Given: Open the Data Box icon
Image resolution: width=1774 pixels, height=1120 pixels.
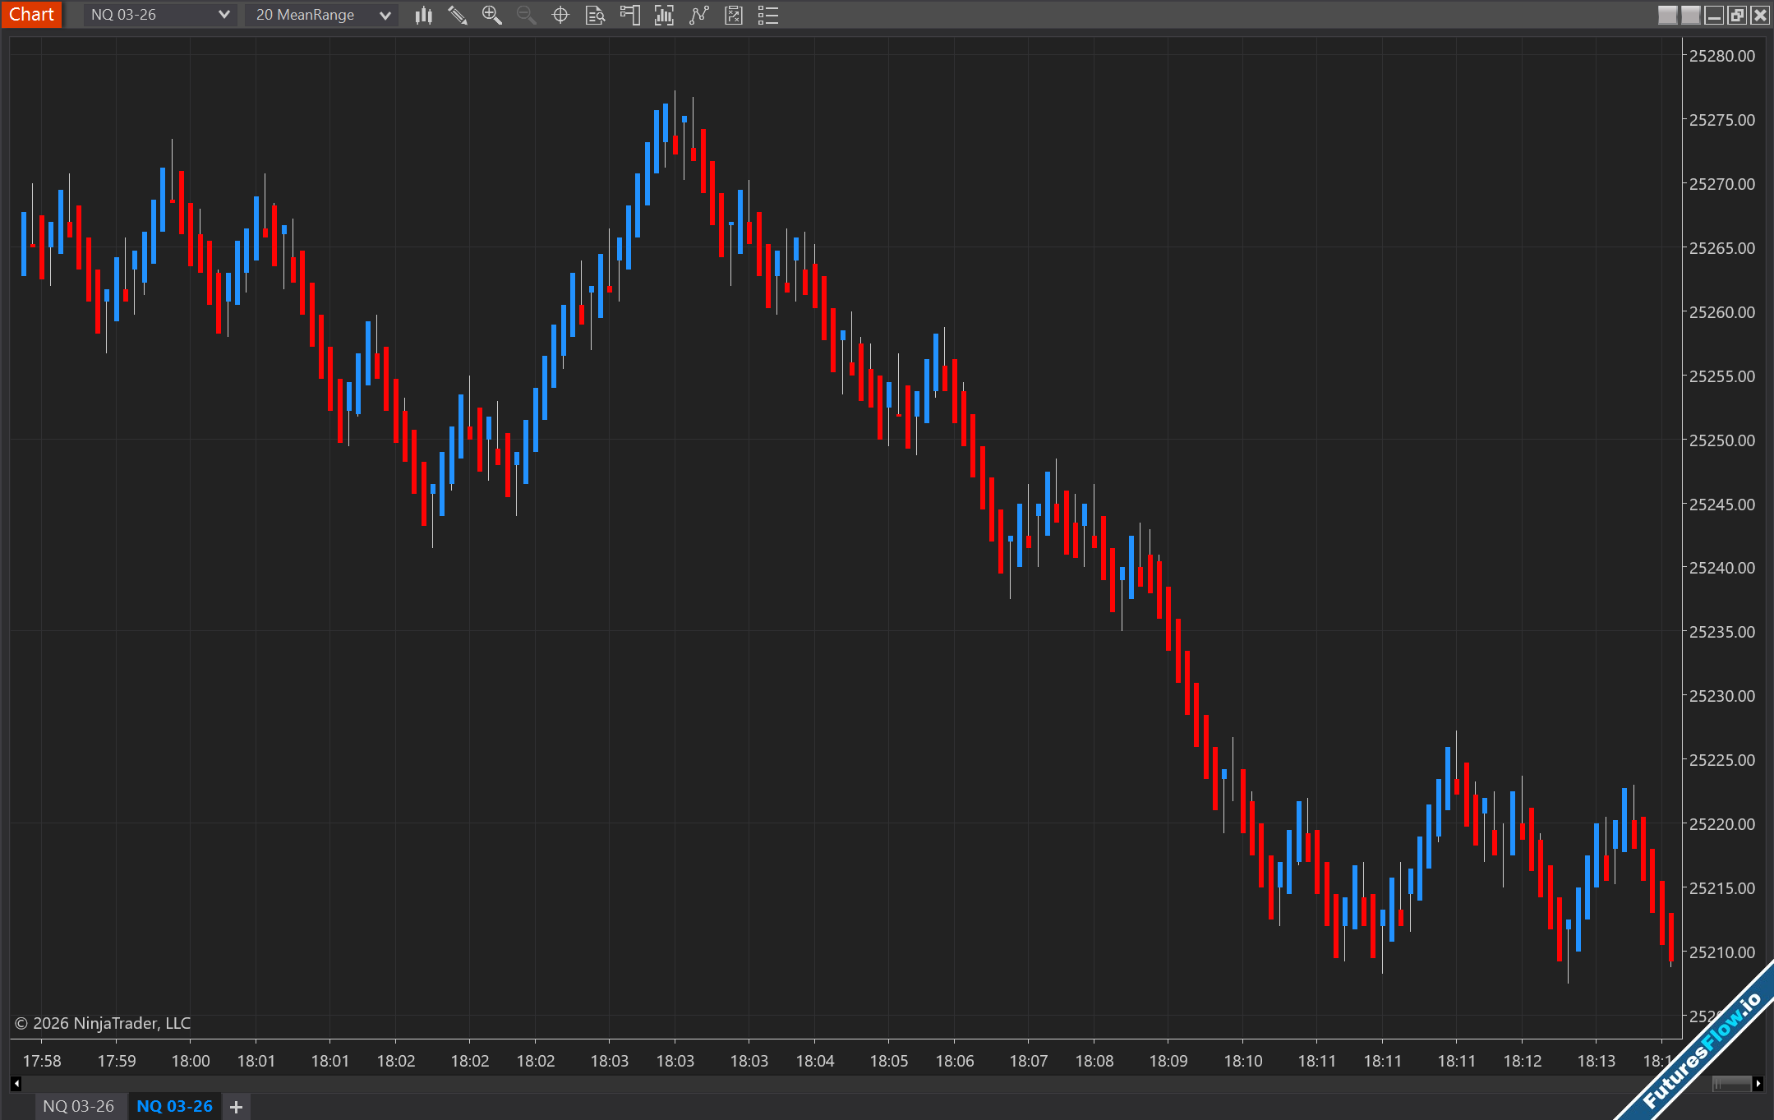Looking at the screenshot, I should [595, 15].
